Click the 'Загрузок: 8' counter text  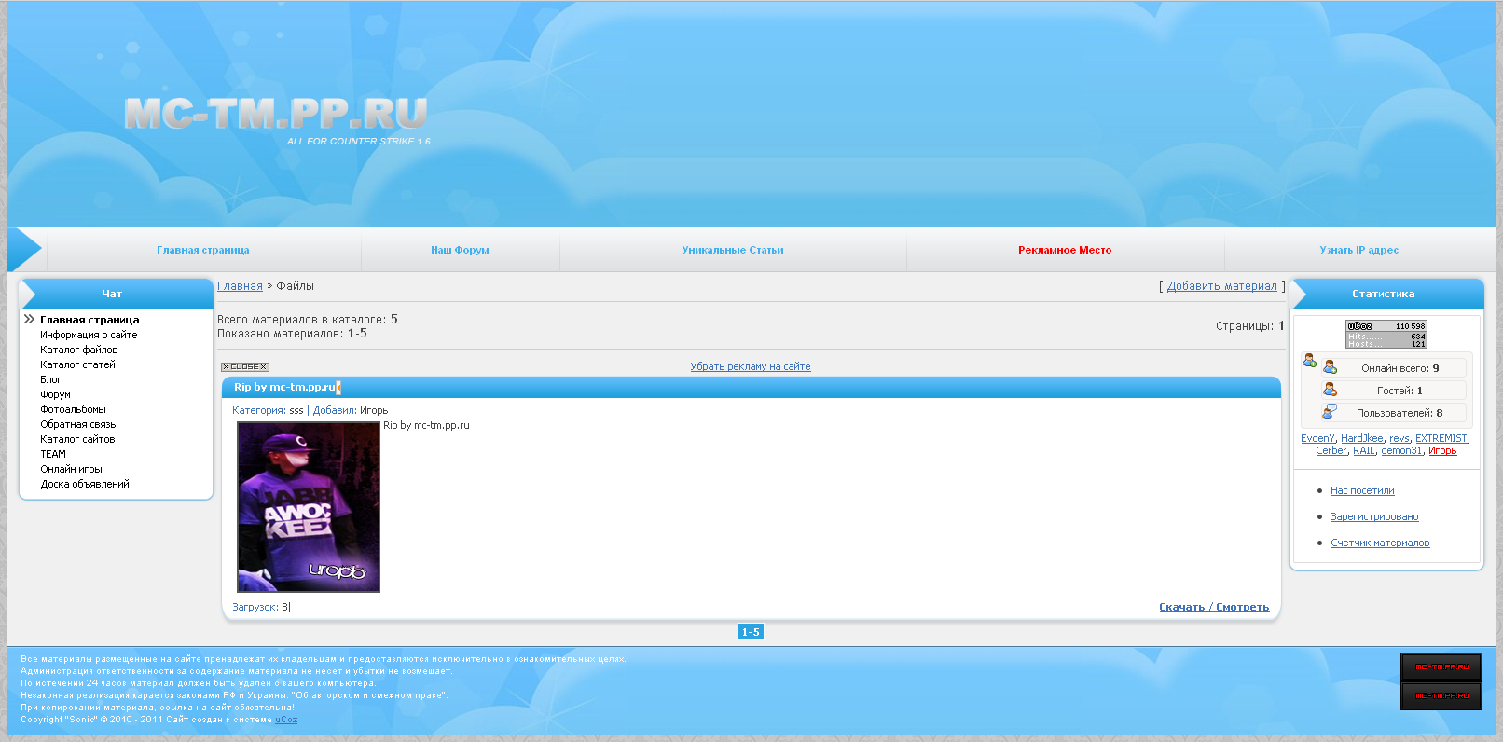[261, 607]
